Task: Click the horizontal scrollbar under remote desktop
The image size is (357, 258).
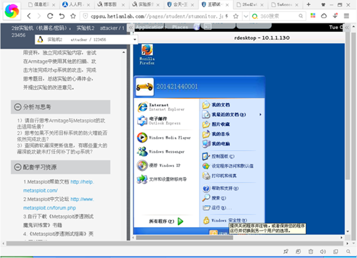Action: pyautogui.click(x=185, y=237)
